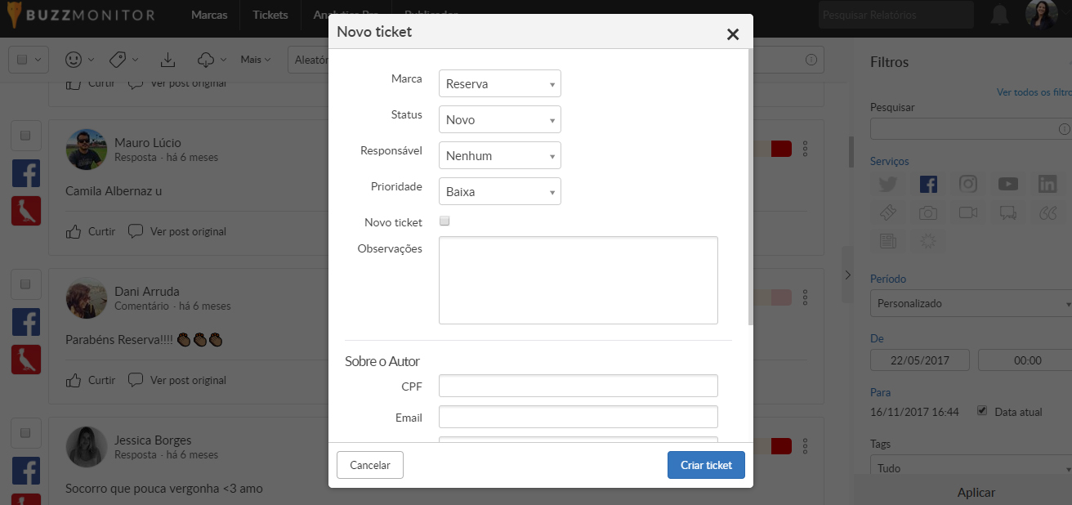The height and width of the screenshot is (505, 1072).
Task: Open the Marca dropdown showing Reserva
Action: coord(499,83)
